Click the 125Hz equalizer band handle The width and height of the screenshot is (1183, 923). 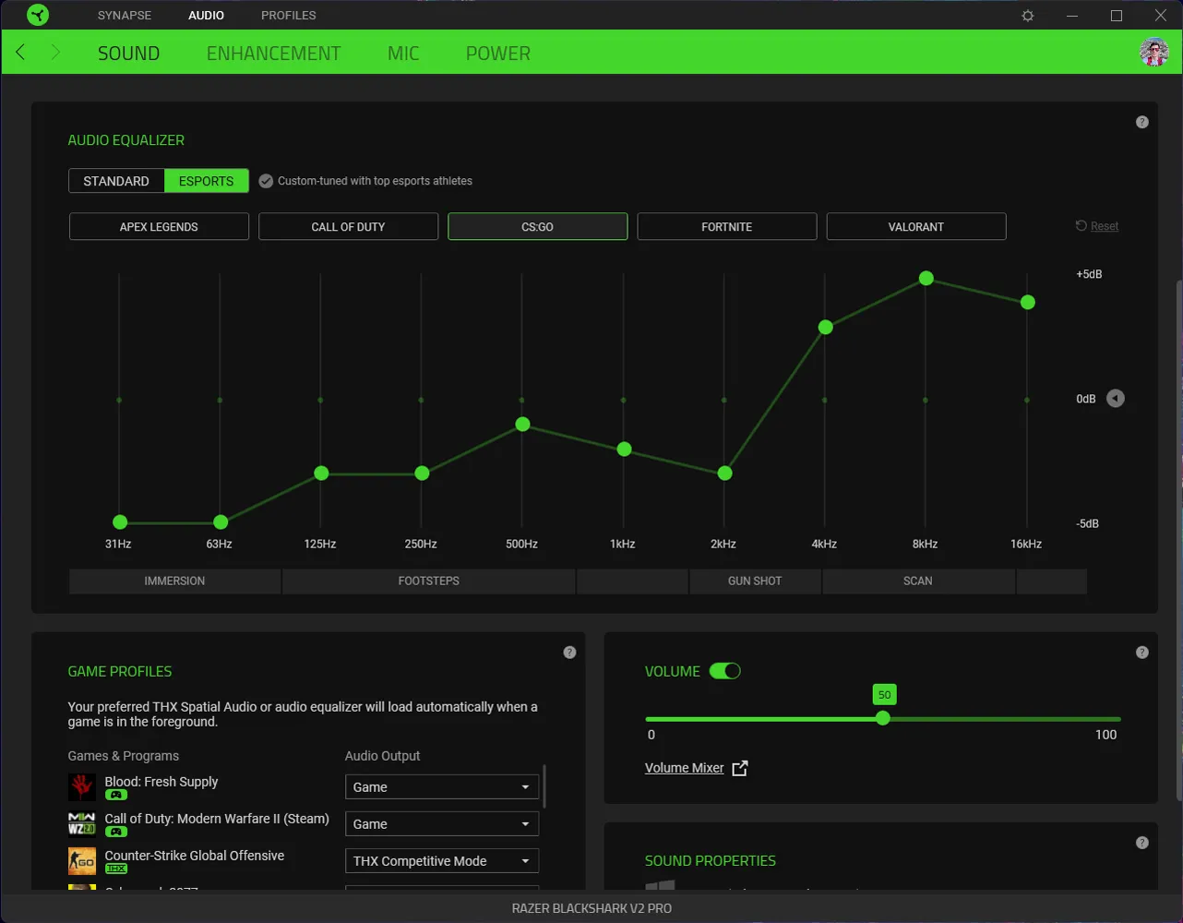click(321, 473)
